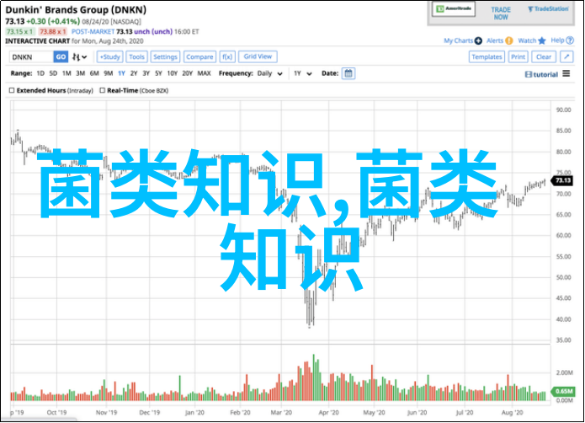Click the f(x) button
The height and width of the screenshot is (423, 585).
pyautogui.click(x=227, y=56)
